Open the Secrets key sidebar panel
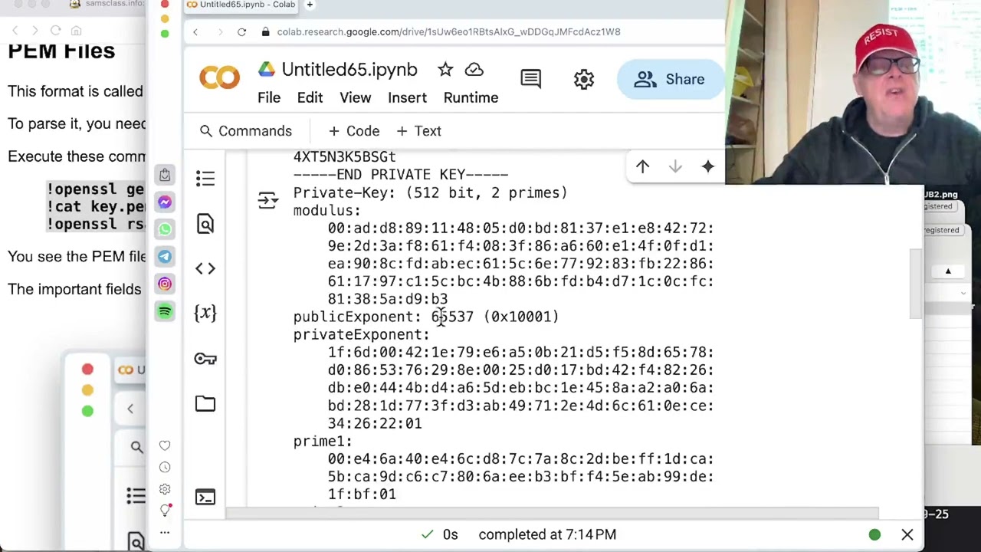This screenshot has width=981, height=552. pos(205,358)
